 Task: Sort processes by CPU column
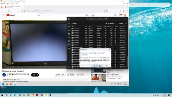[105, 27]
